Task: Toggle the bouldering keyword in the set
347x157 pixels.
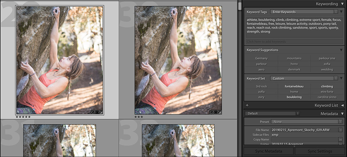Action: click(294, 97)
